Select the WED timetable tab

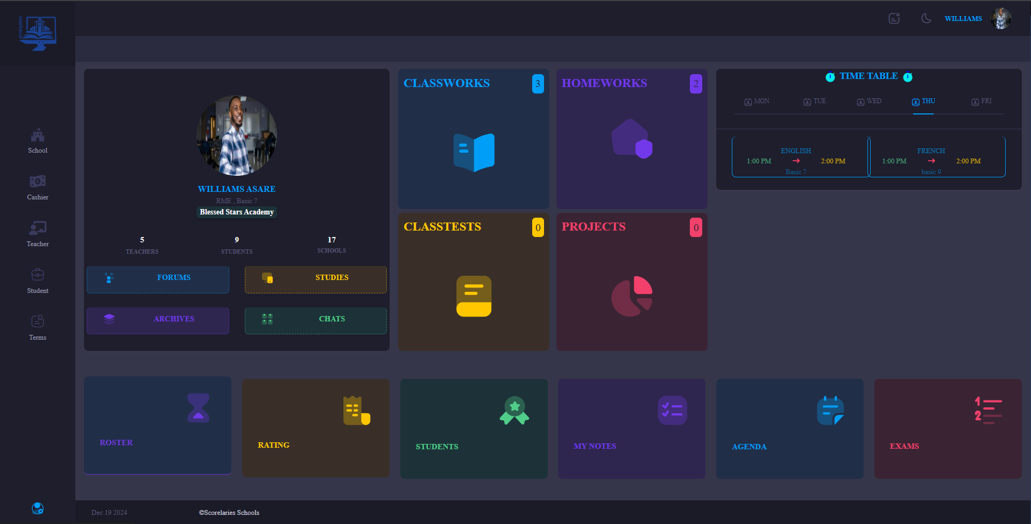[x=869, y=102]
